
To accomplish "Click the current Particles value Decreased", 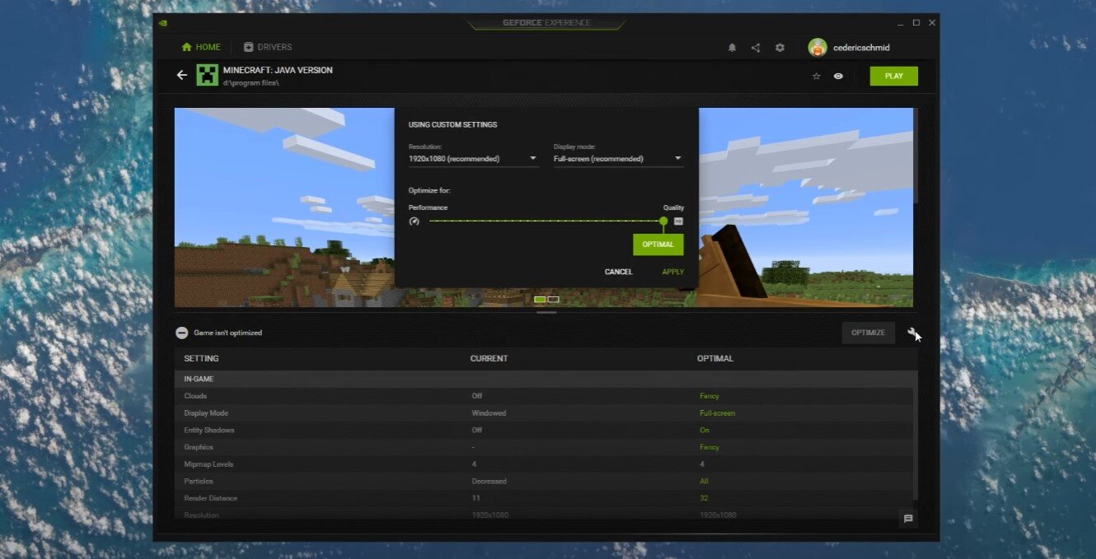I will pyautogui.click(x=489, y=482).
